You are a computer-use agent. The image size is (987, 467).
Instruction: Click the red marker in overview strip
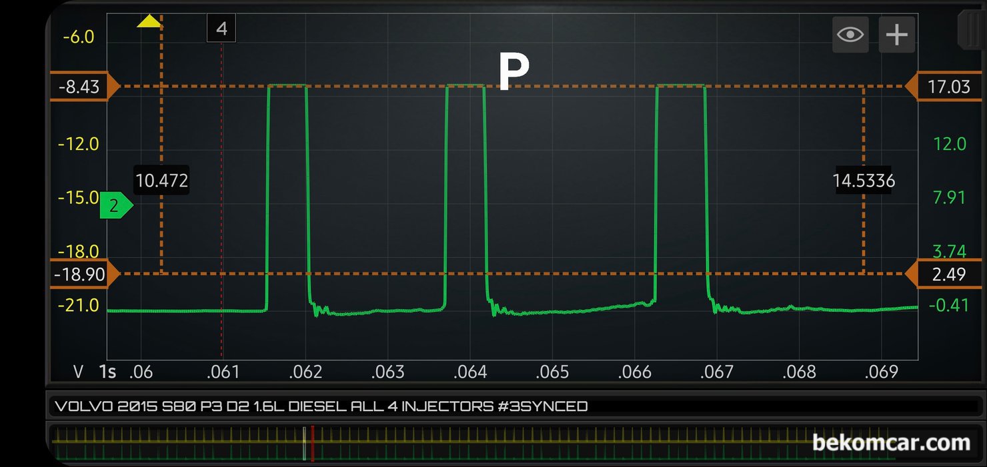coord(312,443)
